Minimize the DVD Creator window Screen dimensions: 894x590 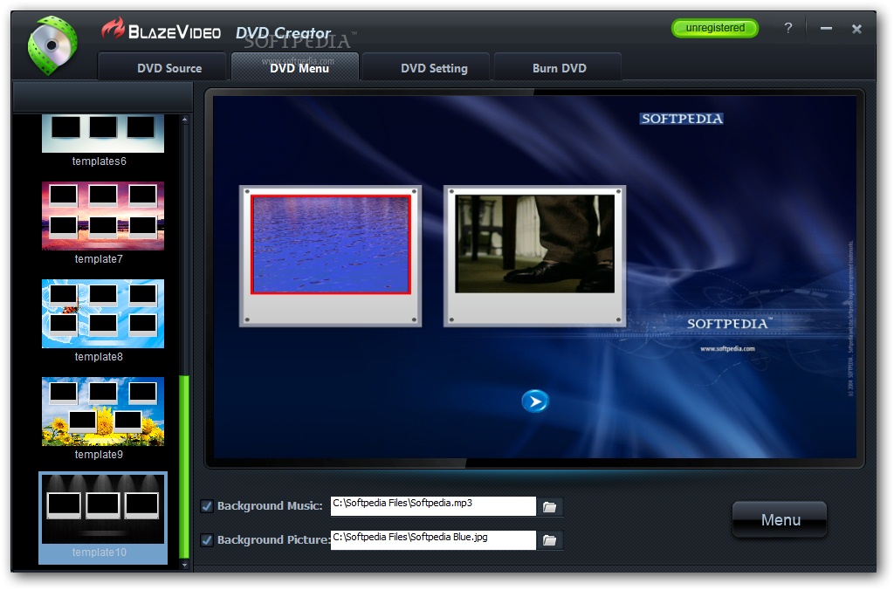[826, 29]
